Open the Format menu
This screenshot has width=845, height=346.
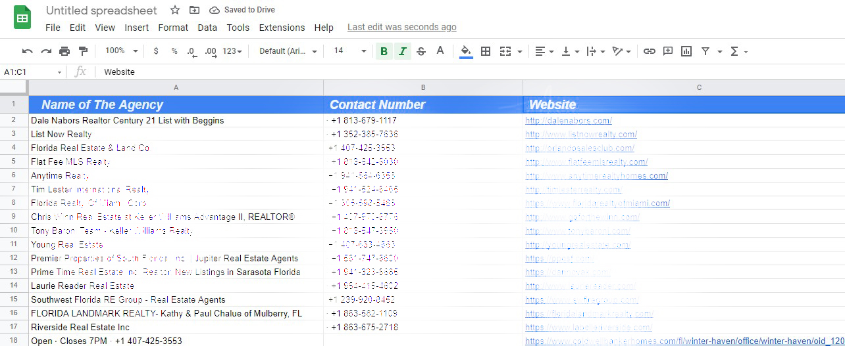tap(173, 28)
